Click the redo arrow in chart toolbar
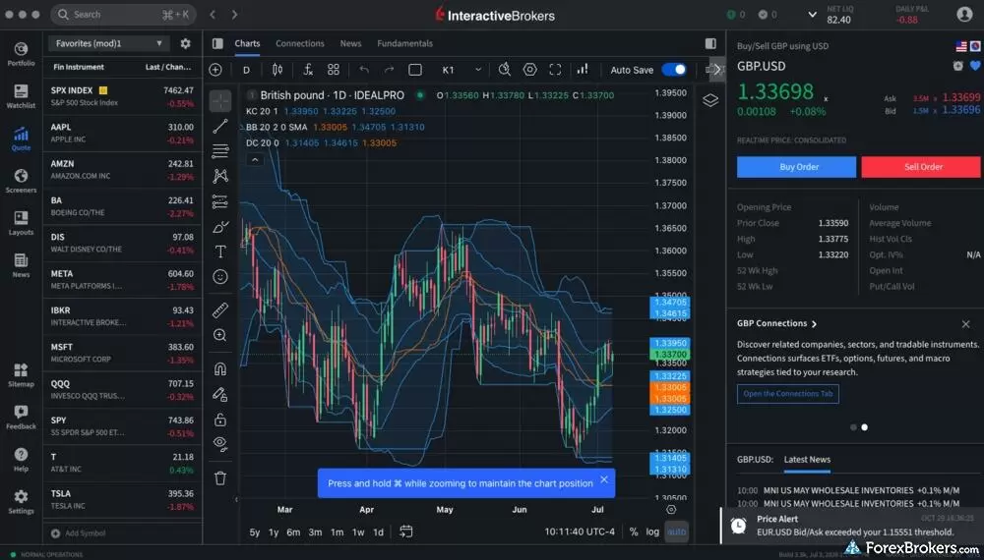Image resolution: width=984 pixels, height=560 pixels. pos(389,70)
